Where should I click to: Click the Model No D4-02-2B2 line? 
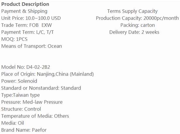coord(24,67)
